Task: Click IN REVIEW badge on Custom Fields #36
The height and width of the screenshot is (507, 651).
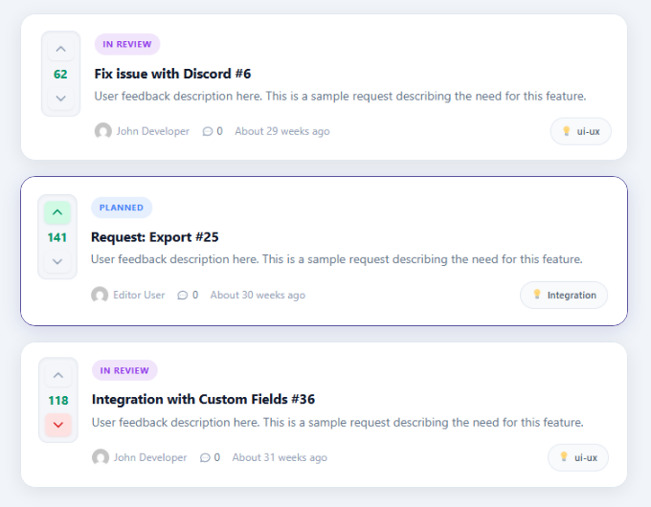Action: (x=124, y=370)
